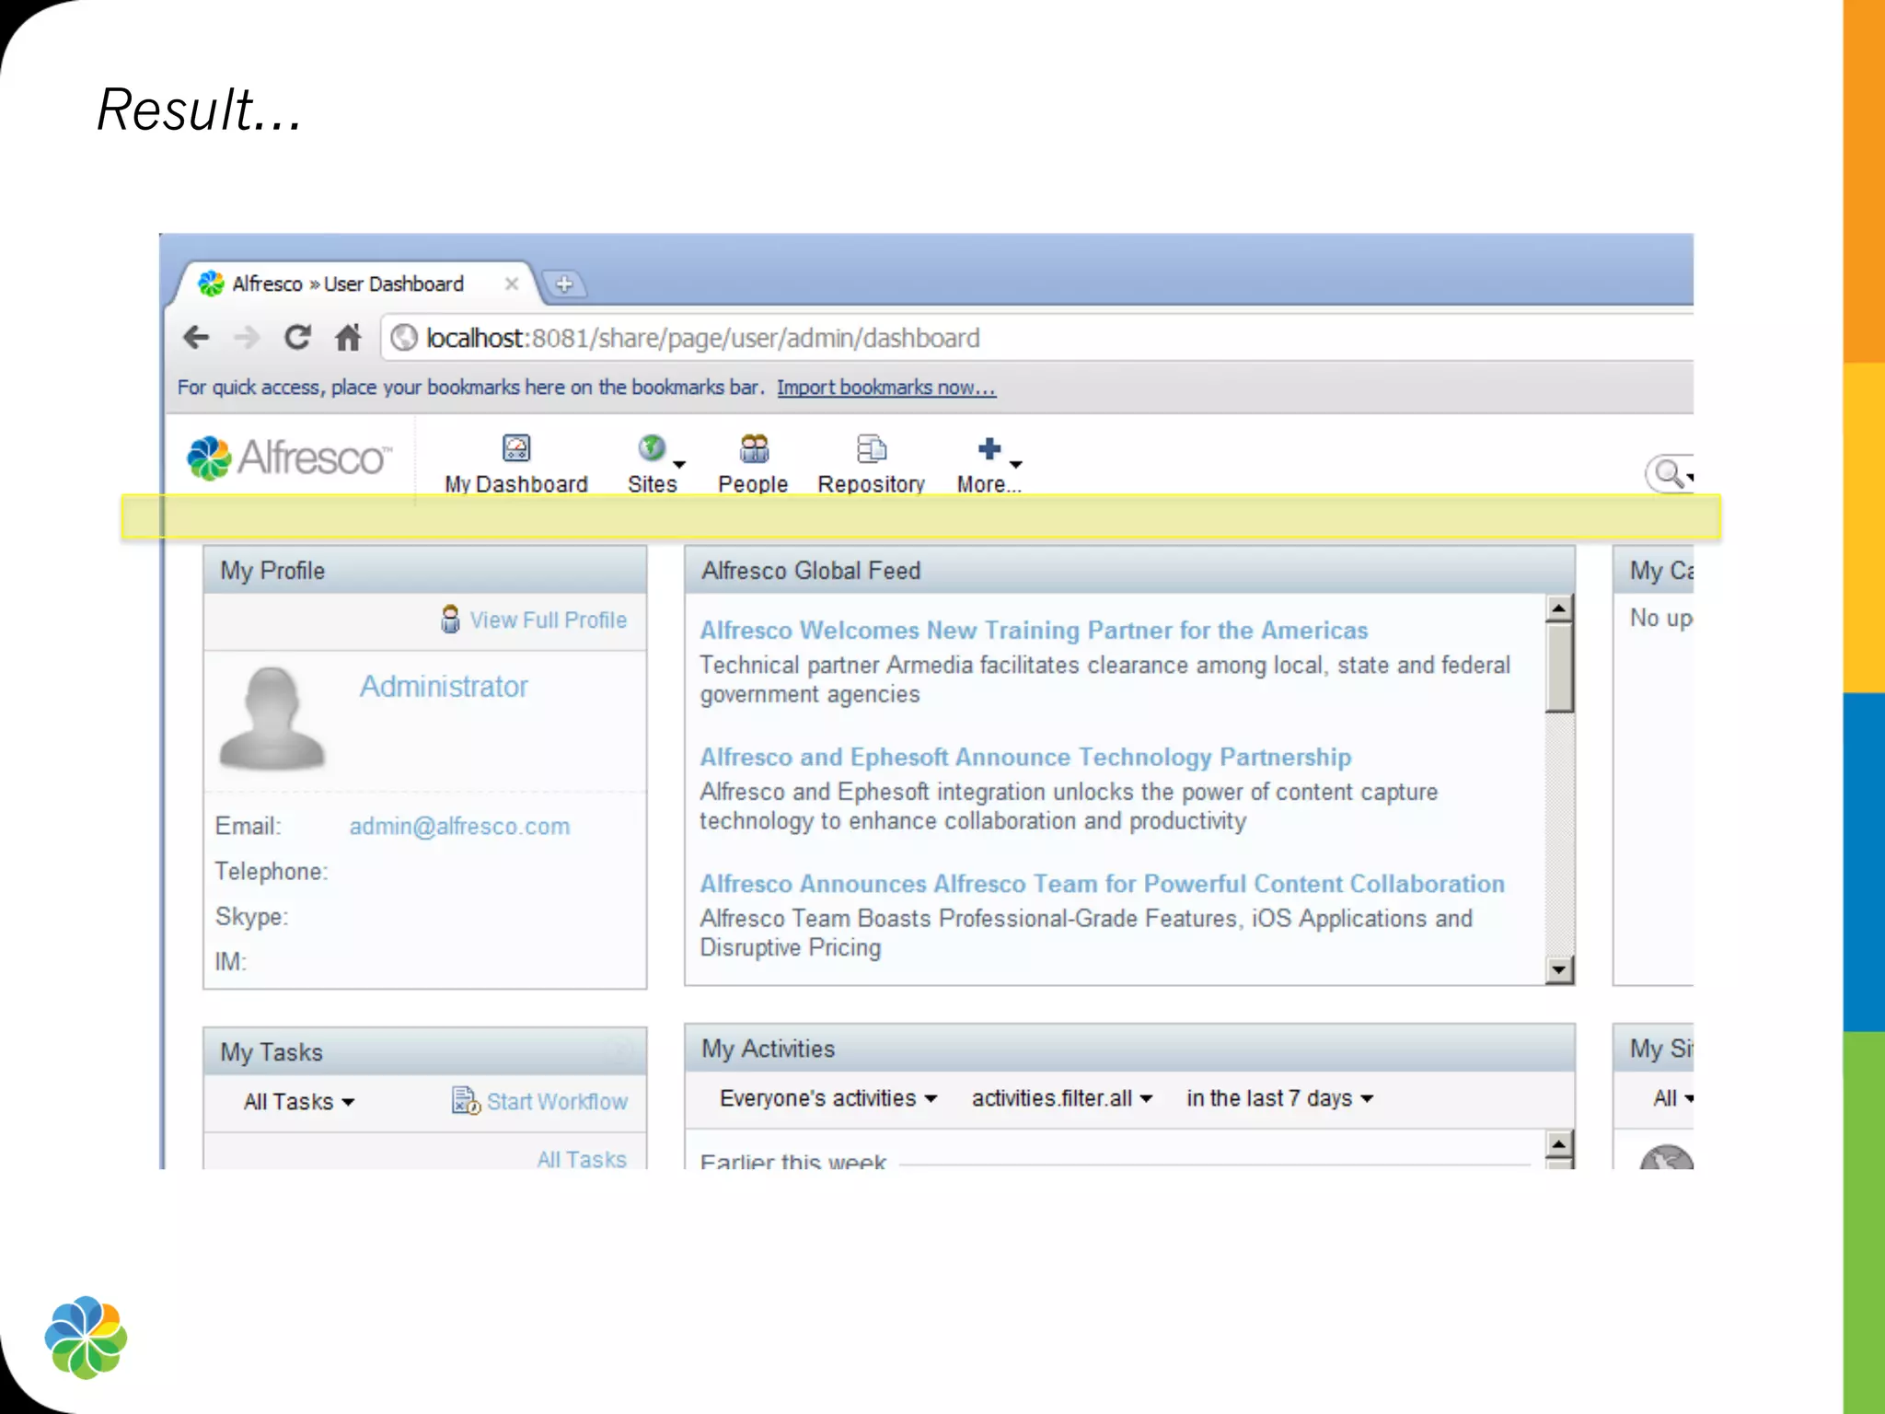The height and width of the screenshot is (1414, 1885).
Task: Click the browser back arrow
Action: click(x=197, y=338)
